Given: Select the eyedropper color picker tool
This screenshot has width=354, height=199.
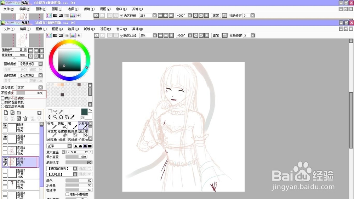Looking at the screenshot, I should [72, 117].
